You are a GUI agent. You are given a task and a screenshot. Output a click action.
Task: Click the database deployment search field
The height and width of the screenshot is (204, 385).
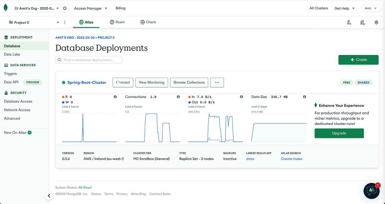pyautogui.click(x=89, y=60)
